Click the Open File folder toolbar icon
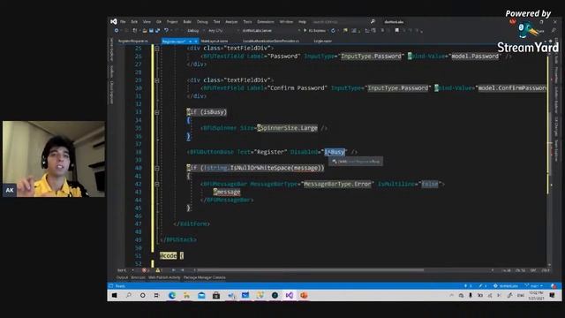565x318 pixels. pos(145,31)
